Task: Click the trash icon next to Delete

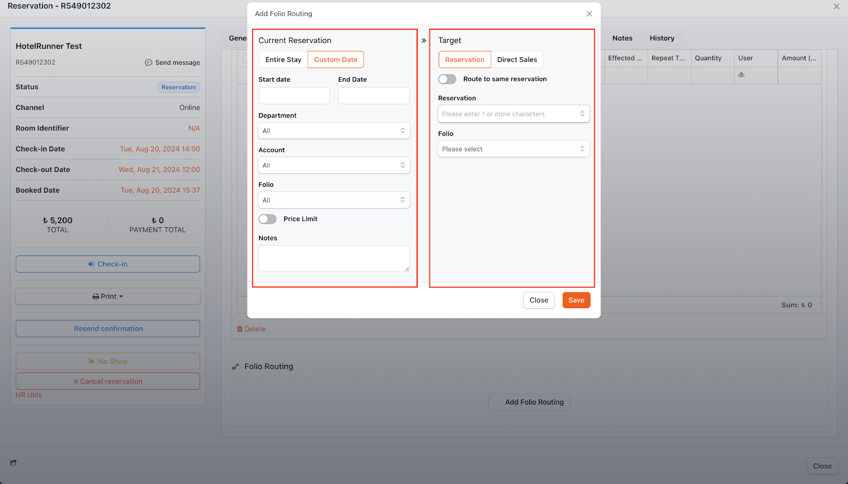Action: pyautogui.click(x=240, y=329)
